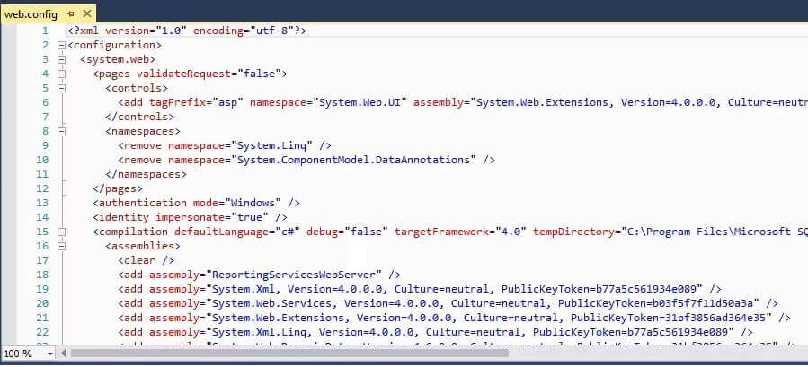
Task: Click the closing namespaces tag on line 11
Action: (146, 174)
